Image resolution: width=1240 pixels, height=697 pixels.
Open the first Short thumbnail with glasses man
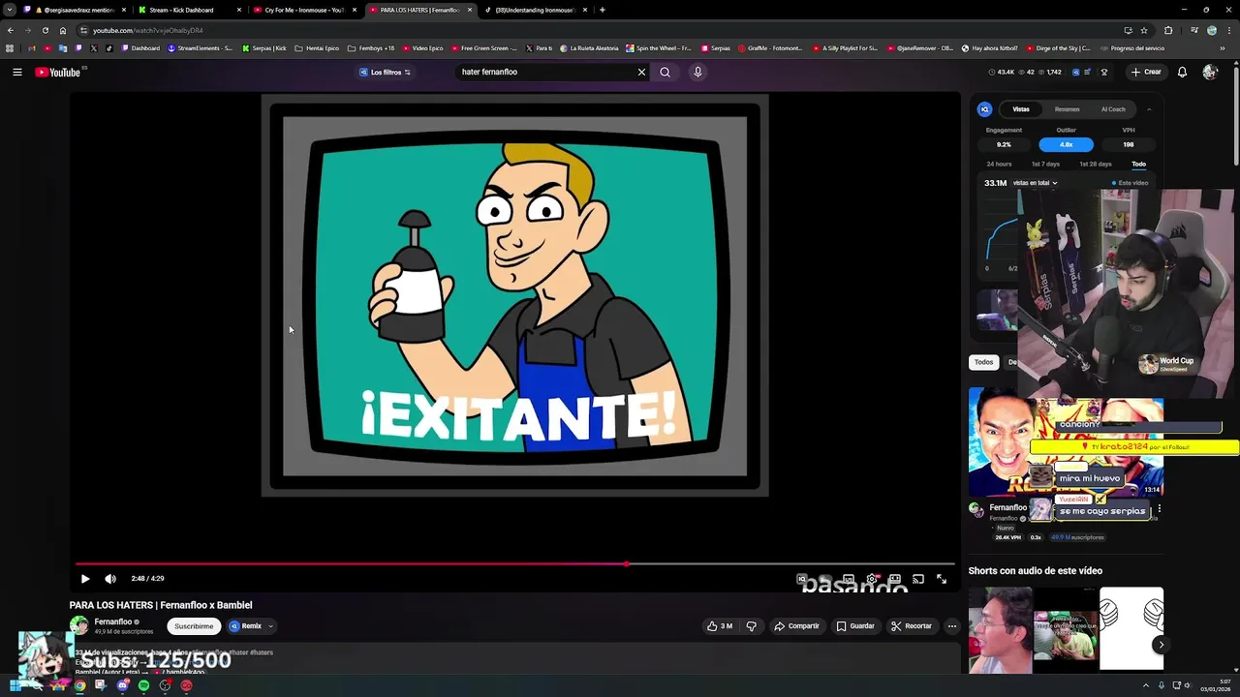pyautogui.click(x=1000, y=630)
